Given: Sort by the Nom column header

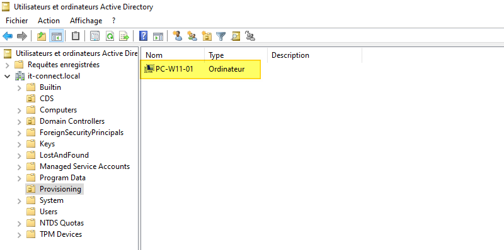Looking at the screenshot, I should pos(173,55).
